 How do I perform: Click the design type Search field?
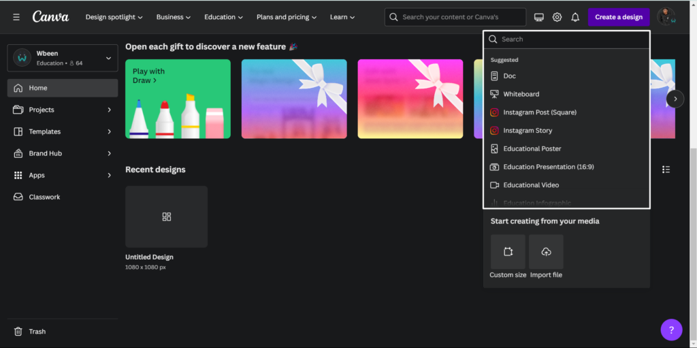pos(566,39)
